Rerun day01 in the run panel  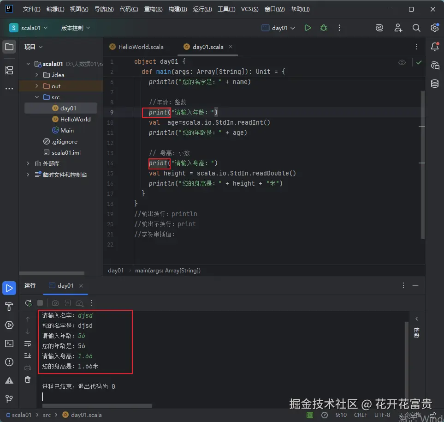(28, 303)
